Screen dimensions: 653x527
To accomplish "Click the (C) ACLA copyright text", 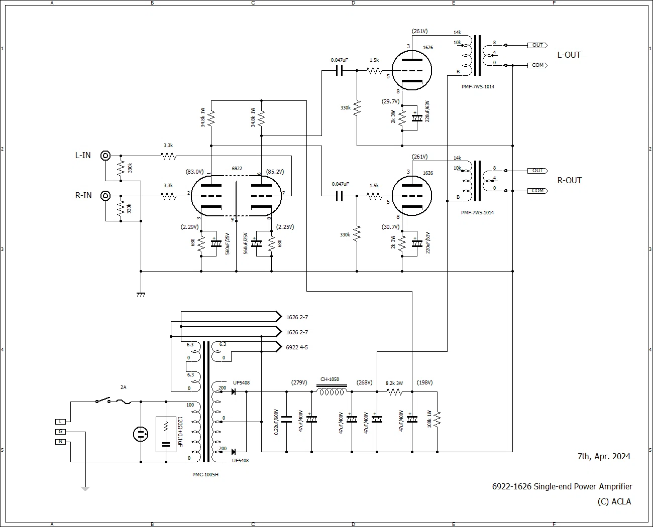I will (x=614, y=501).
